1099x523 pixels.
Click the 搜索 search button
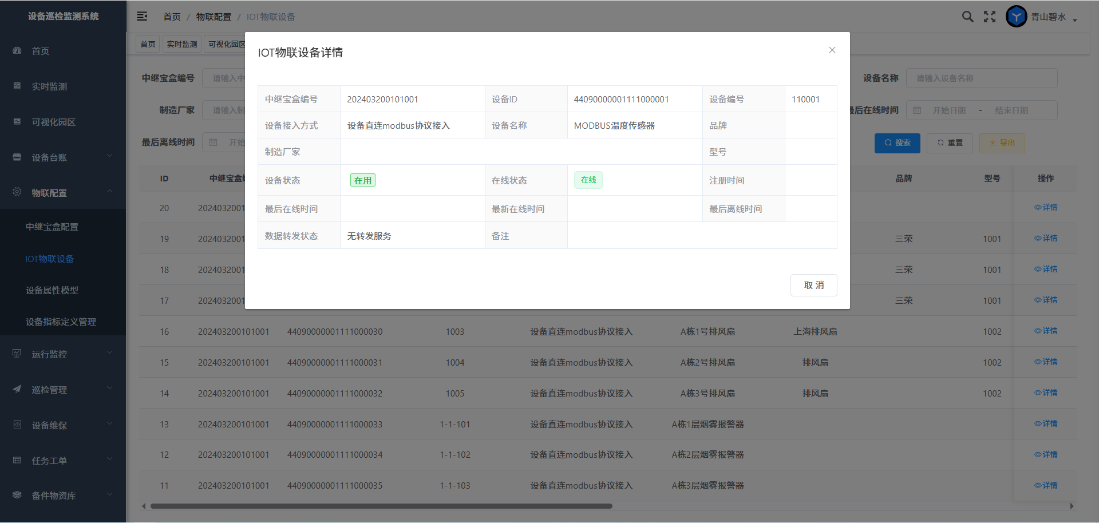click(x=897, y=143)
